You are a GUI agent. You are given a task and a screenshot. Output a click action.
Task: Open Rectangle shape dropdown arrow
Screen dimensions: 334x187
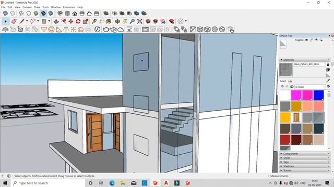49,21
